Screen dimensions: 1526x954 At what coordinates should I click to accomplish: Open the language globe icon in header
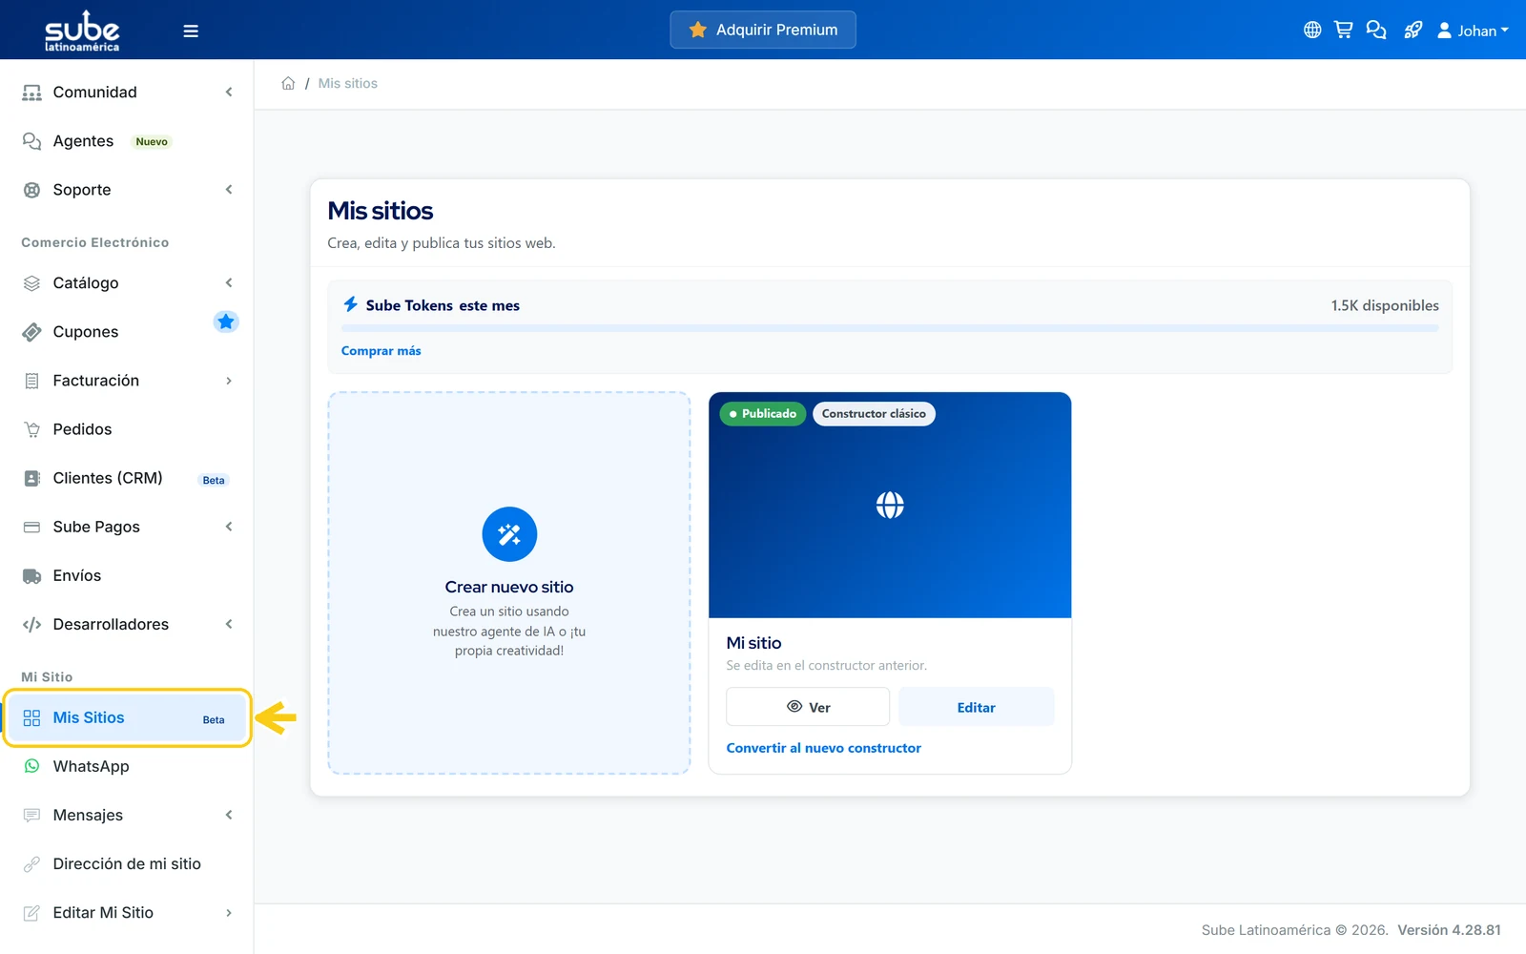[1312, 30]
